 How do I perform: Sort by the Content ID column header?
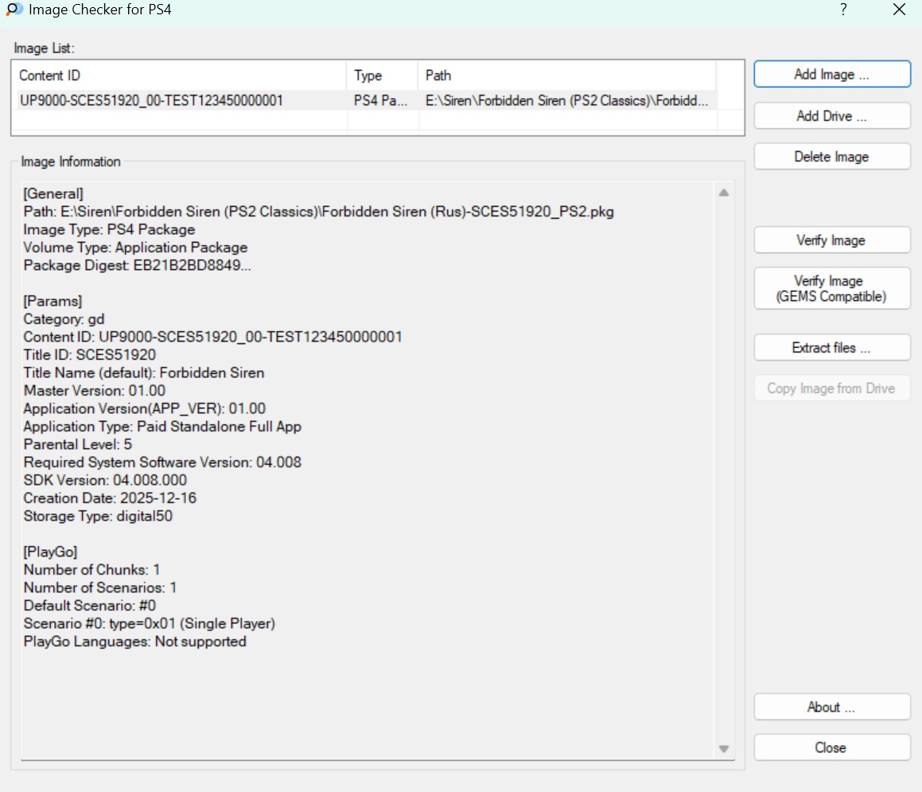click(x=179, y=76)
